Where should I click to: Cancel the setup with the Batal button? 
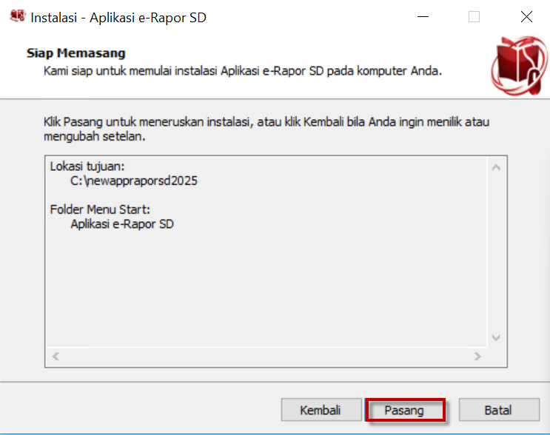point(497,410)
